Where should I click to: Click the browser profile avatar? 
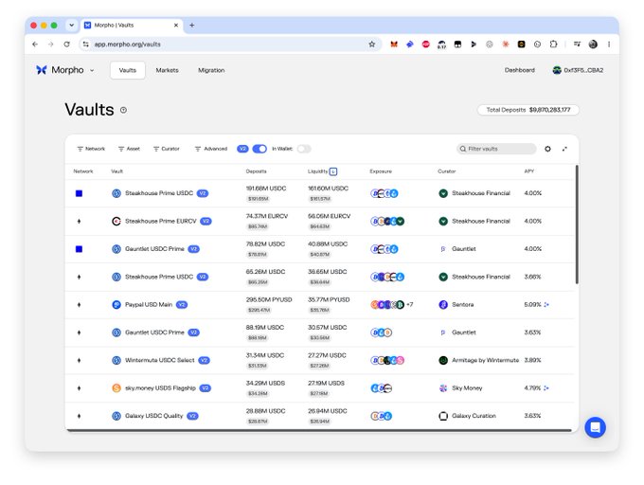pyautogui.click(x=593, y=44)
